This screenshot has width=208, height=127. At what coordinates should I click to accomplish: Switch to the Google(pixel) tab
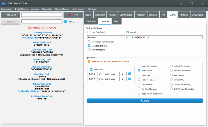point(198,14)
